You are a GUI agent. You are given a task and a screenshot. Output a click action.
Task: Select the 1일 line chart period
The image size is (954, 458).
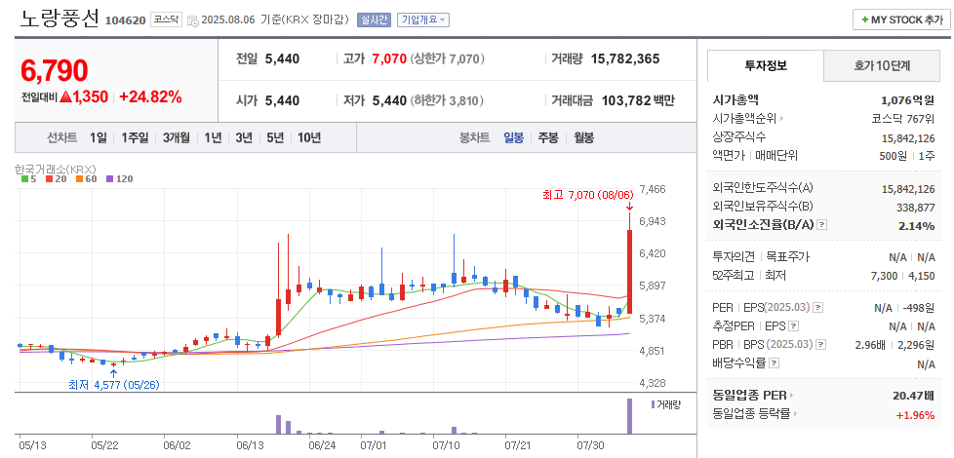tap(98, 137)
